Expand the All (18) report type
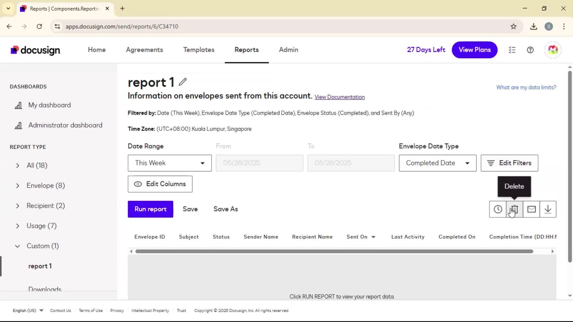The image size is (573, 322). pos(18,165)
